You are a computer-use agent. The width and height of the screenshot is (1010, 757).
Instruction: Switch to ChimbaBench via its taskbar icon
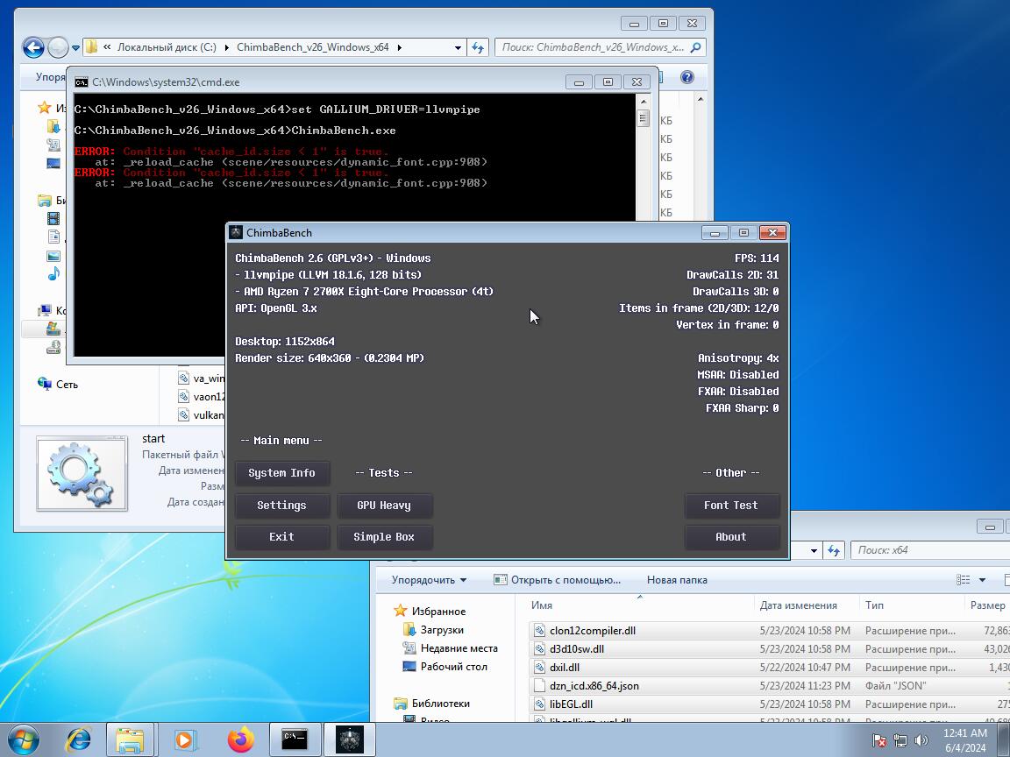click(350, 739)
